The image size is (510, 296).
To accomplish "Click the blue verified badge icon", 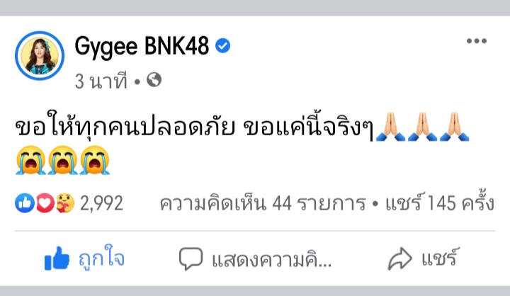I will (x=223, y=46).
